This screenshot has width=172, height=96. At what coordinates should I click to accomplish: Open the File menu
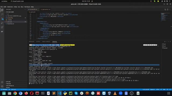tap(2, 7)
